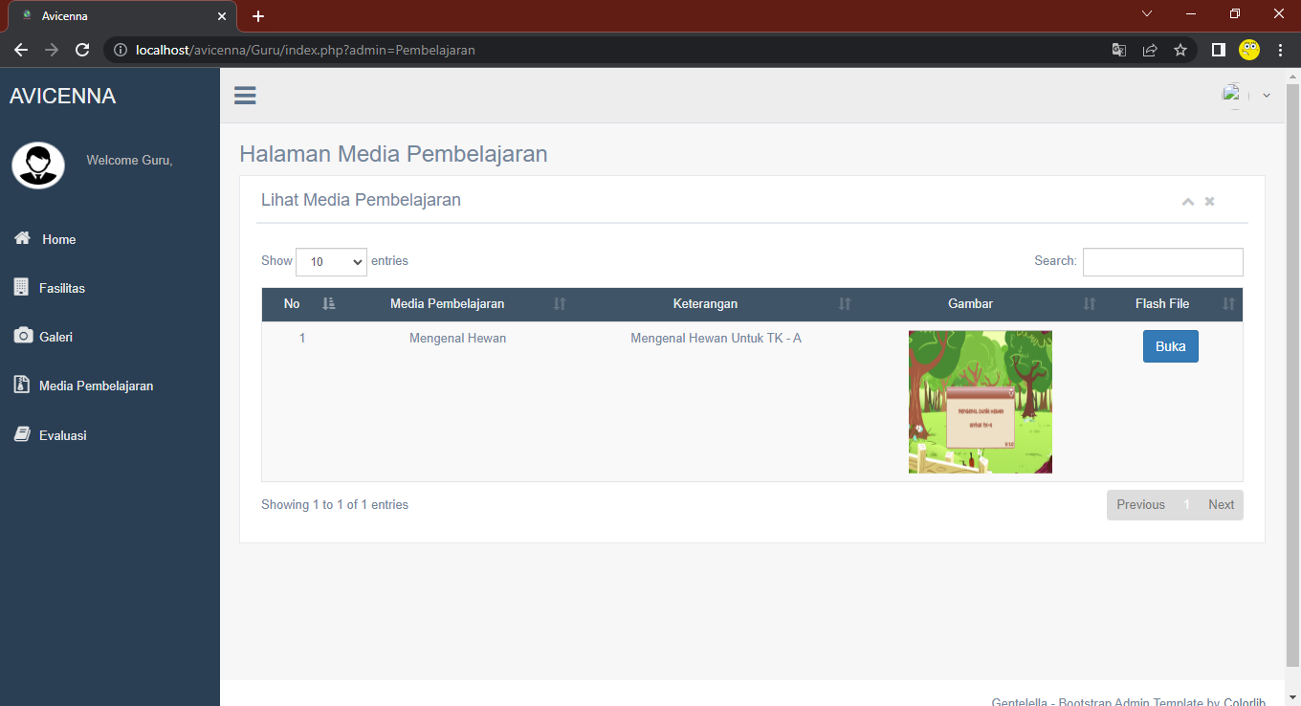Select the Home icon in the sidebar
Screen dimensions: 1301x706
pos(20,238)
